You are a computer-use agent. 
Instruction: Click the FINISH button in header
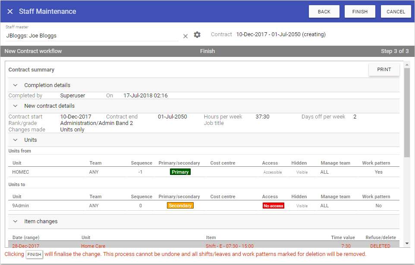point(360,12)
